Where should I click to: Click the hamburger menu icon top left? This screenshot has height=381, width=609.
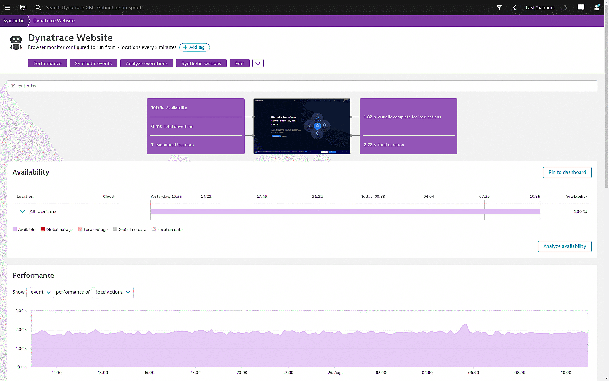tap(7, 8)
